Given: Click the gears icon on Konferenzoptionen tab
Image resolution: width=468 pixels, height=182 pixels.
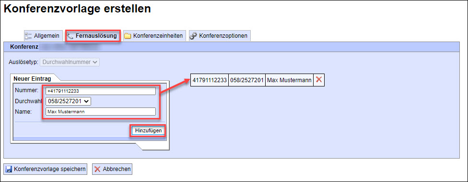Looking at the screenshot, I should (x=193, y=36).
